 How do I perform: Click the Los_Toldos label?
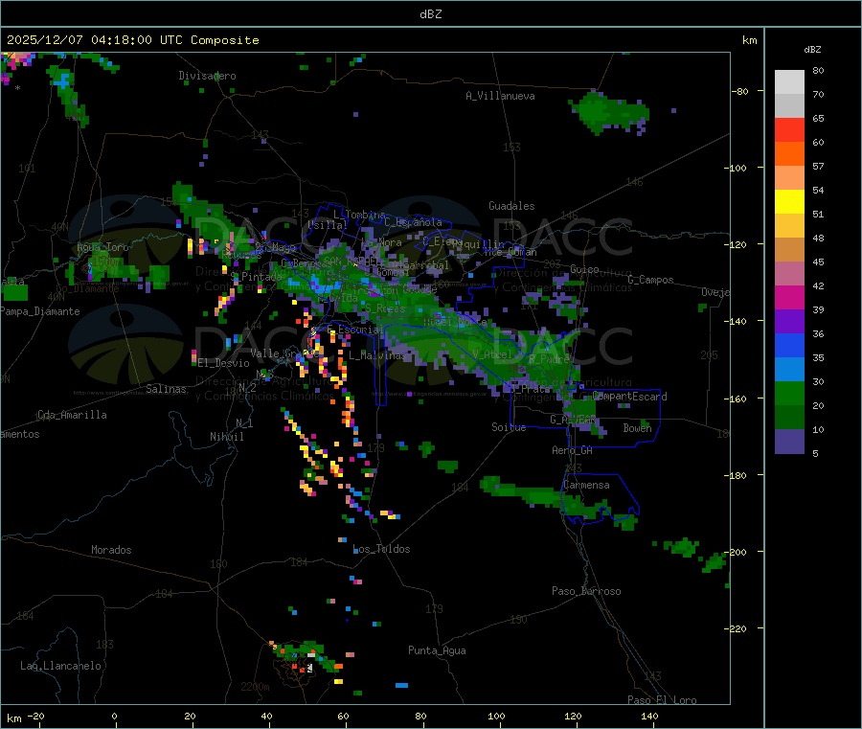[x=381, y=549]
